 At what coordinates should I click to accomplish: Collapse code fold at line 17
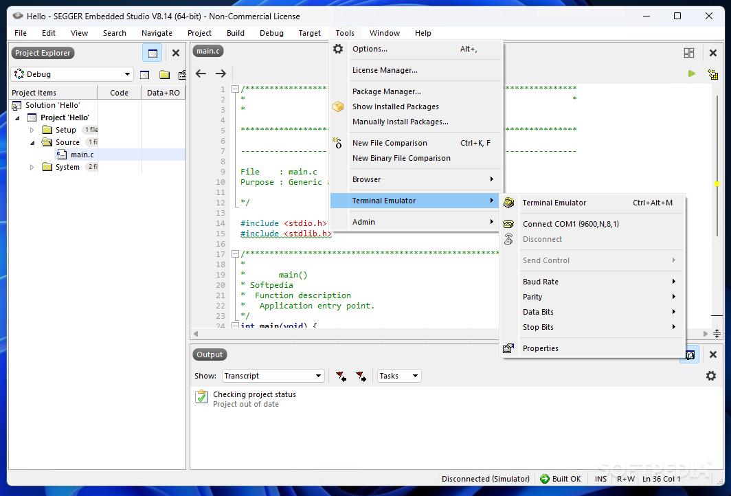235,254
